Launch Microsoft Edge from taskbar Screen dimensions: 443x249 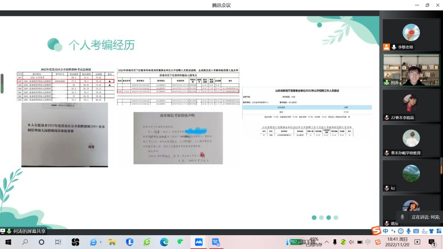coord(164,242)
